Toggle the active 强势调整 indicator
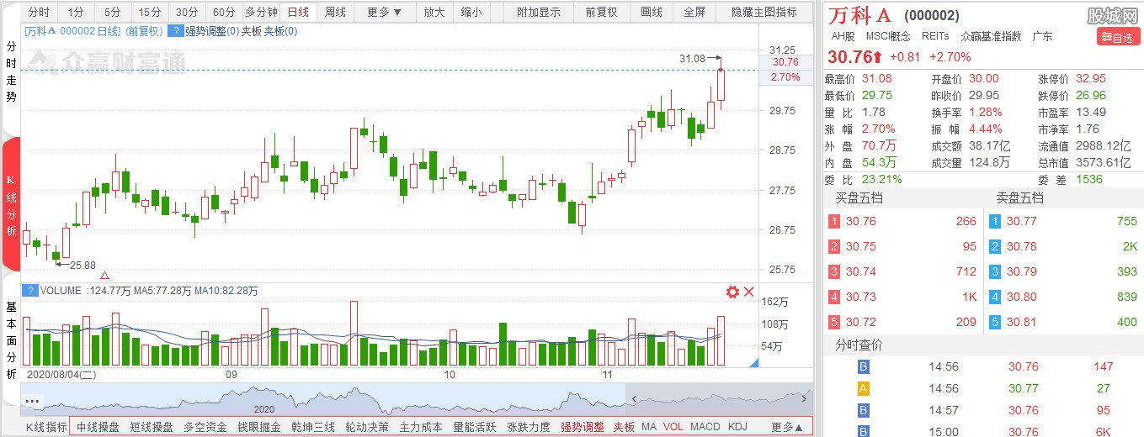This screenshot has width=1144, height=437. (x=583, y=427)
